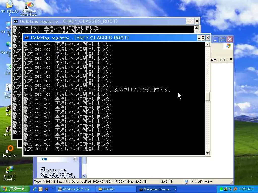Click the MS-DOS Batch File description in Details
Screen dimensions: 258x193
[x=53, y=170]
